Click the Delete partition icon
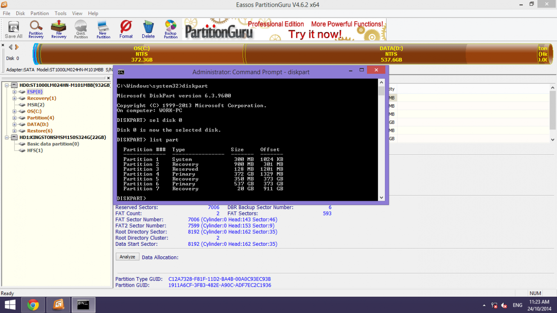The image size is (557, 313). (148, 30)
